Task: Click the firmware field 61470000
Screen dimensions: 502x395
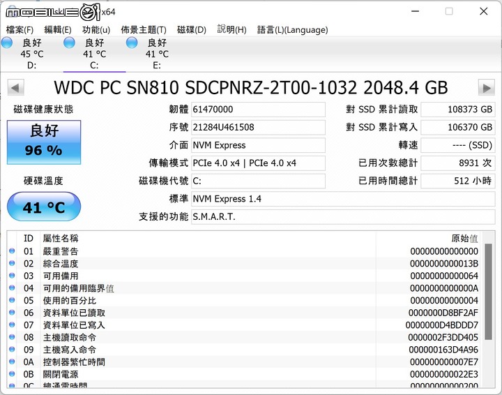Action: click(x=258, y=110)
